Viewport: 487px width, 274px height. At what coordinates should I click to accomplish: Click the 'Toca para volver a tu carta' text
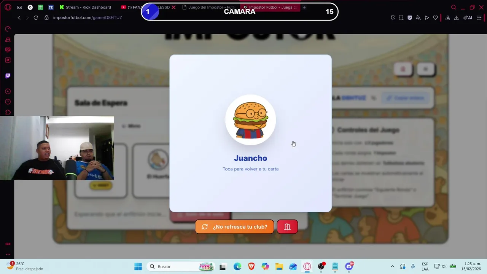tap(250, 169)
